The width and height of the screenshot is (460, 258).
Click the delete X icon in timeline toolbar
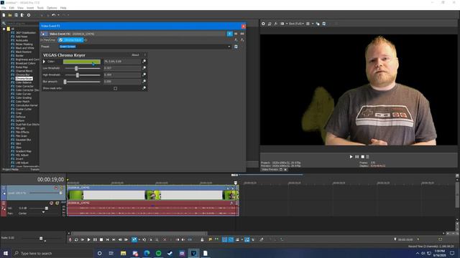pyautogui.click(x=165, y=239)
